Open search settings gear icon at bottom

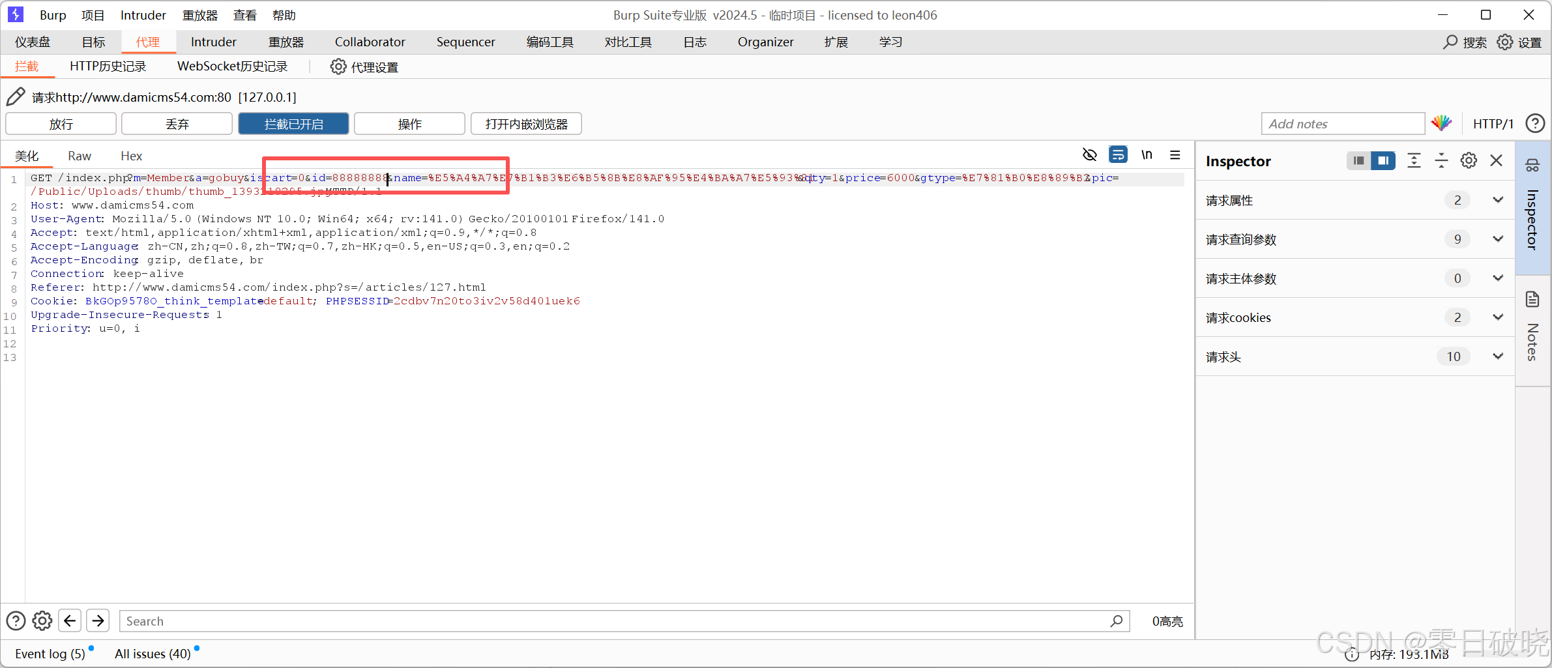click(x=42, y=620)
